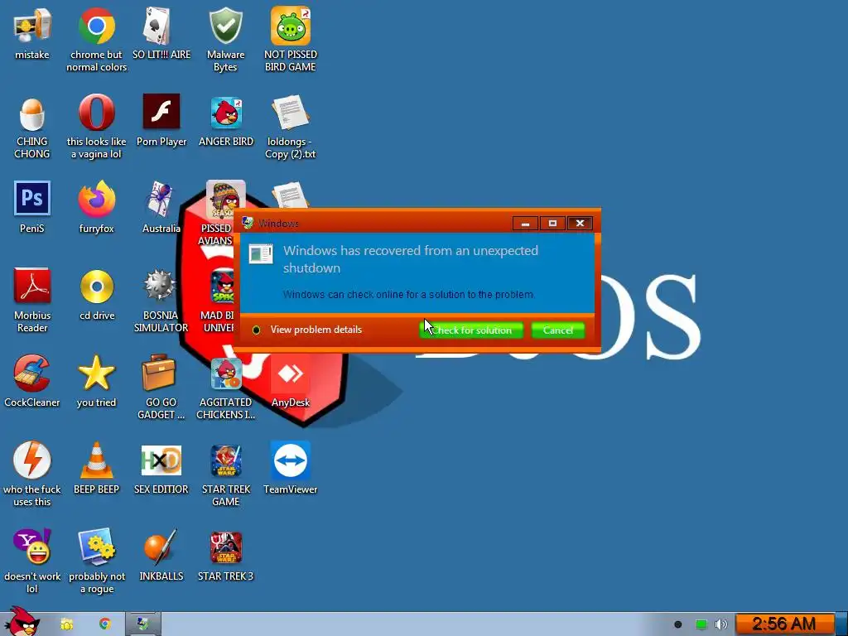Select the Australia spider solitaire icon
The height and width of the screenshot is (636, 848).
click(x=161, y=199)
